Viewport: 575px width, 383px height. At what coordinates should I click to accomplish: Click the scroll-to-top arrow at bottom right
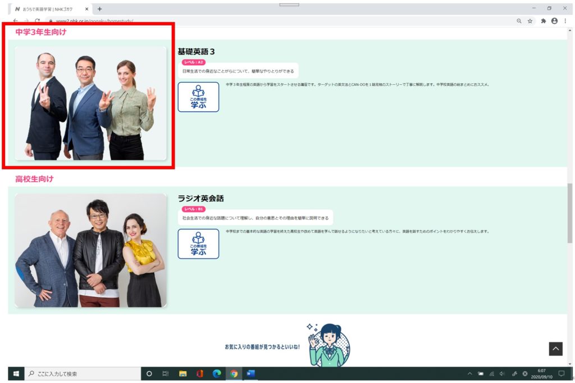tap(555, 348)
